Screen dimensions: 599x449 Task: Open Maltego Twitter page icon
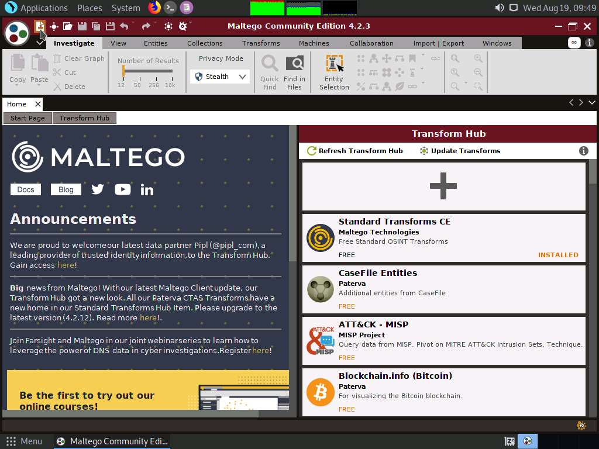point(98,189)
